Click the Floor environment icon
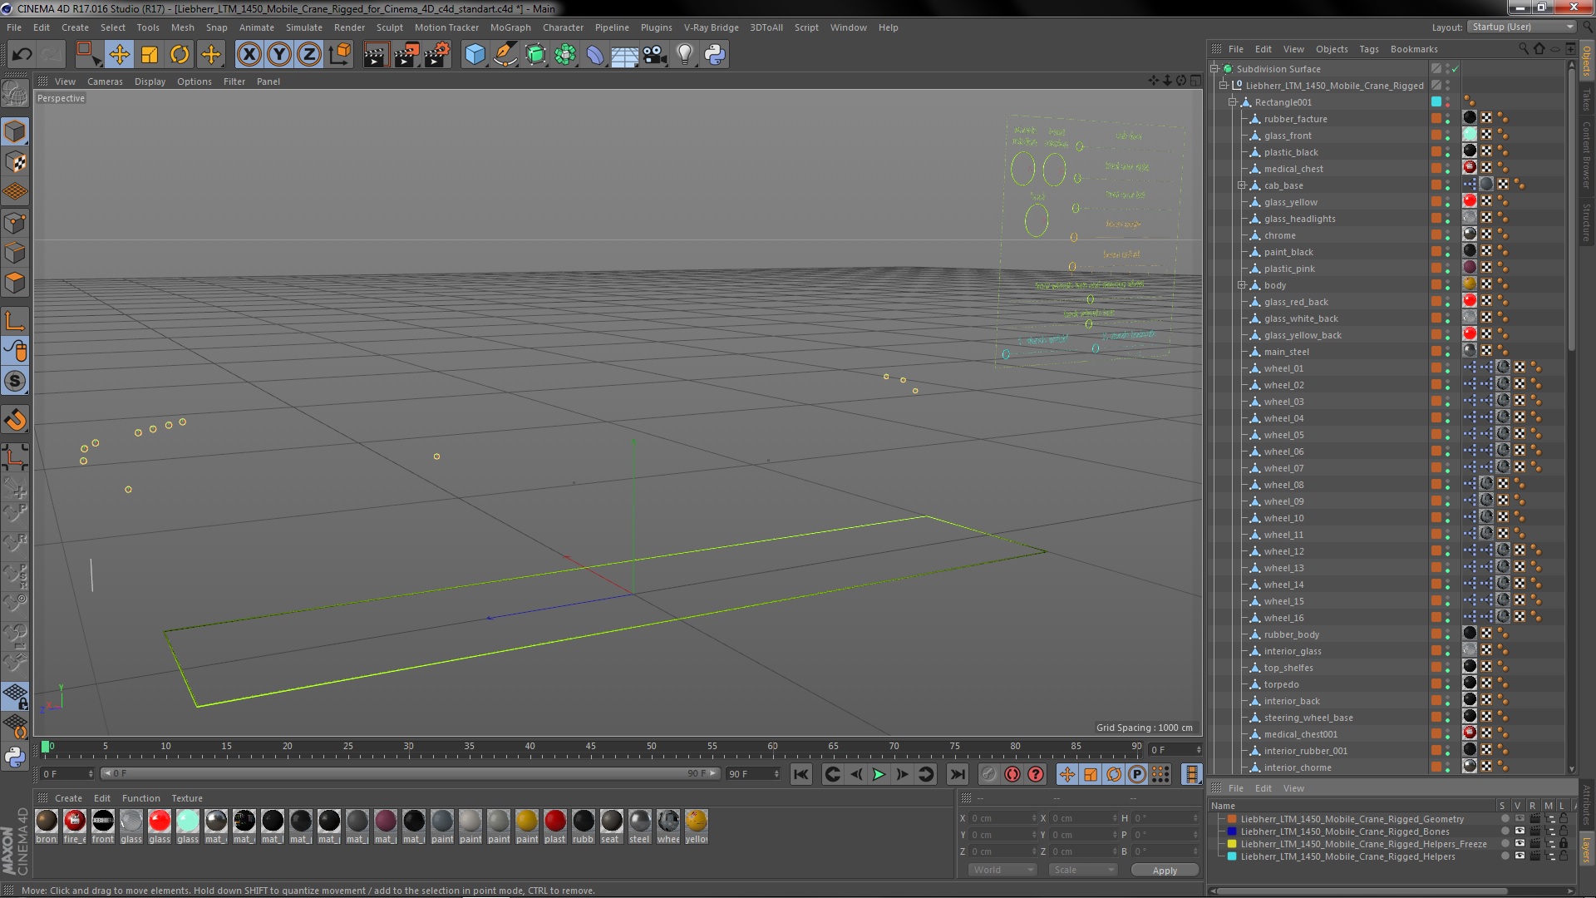 click(624, 55)
